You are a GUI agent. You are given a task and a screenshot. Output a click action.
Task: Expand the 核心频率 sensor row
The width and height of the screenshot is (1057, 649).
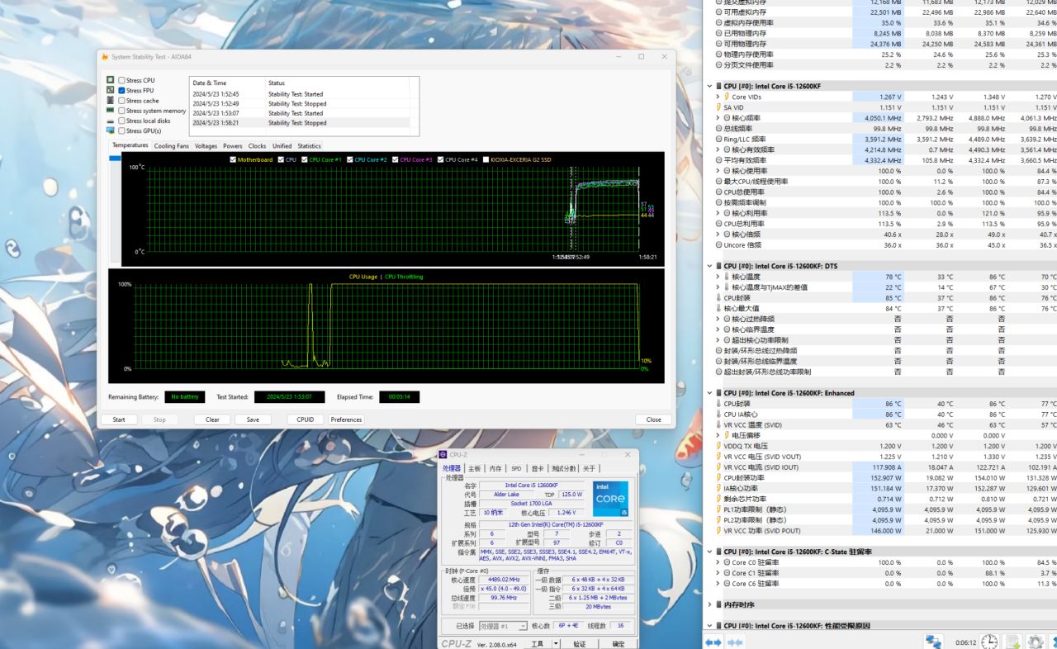[718, 118]
